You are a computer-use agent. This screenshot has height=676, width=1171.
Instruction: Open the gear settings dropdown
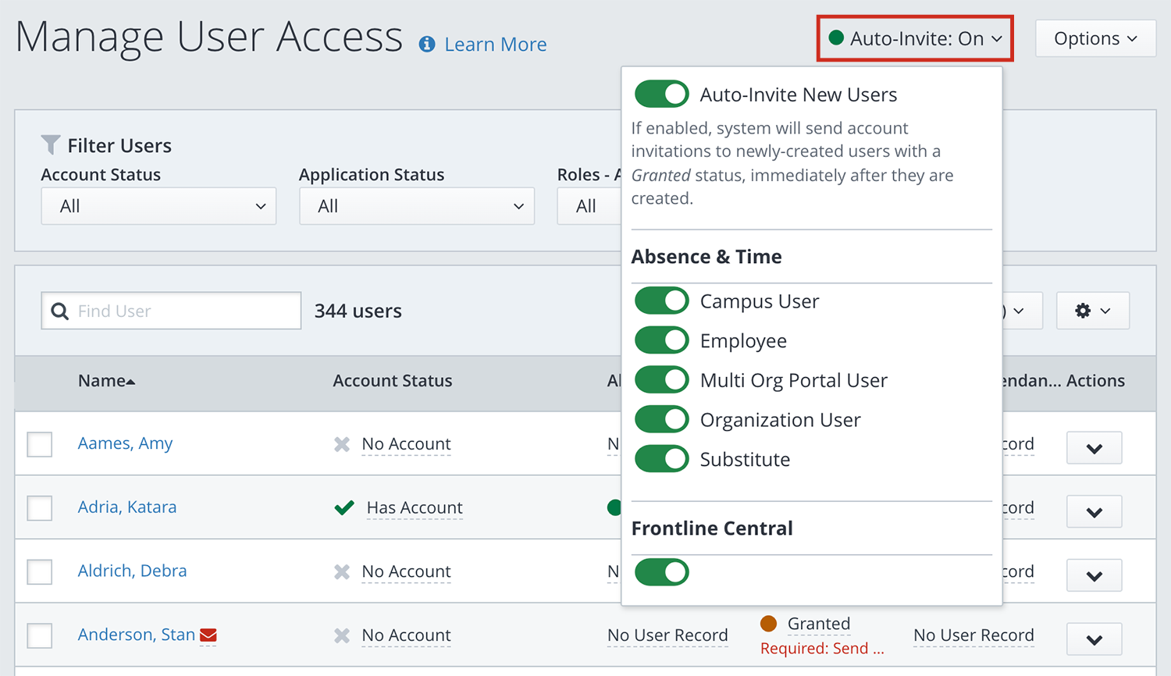point(1092,311)
